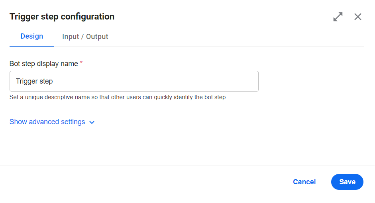Close the Trigger step configuration dialog
Image resolution: width=375 pixels, height=203 pixels.
click(x=358, y=17)
